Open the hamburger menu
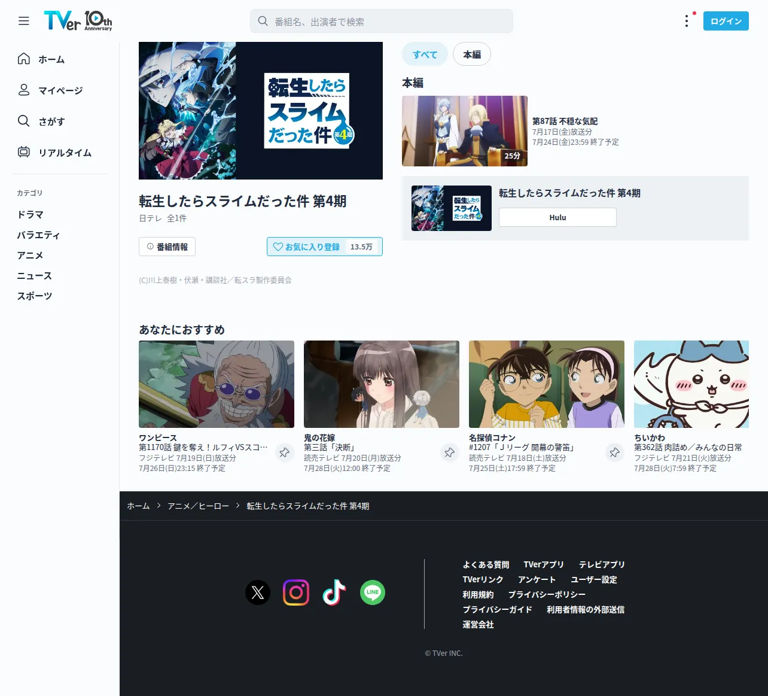The image size is (768, 696). click(24, 21)
